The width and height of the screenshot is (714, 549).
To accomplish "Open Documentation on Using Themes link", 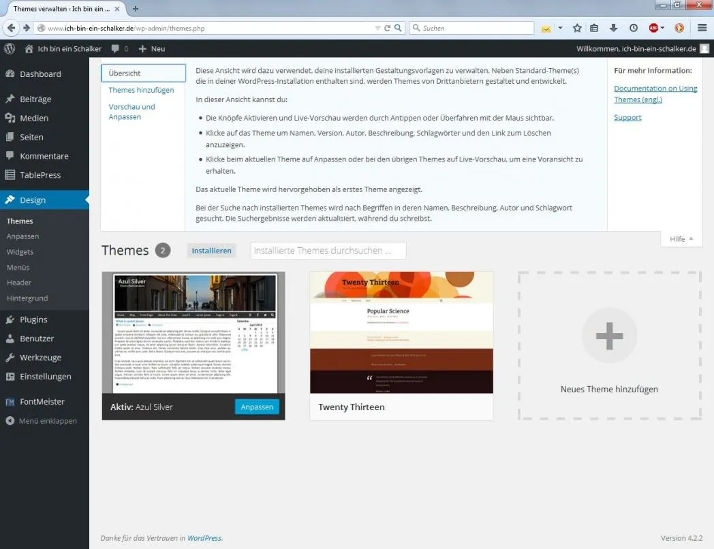I will tap(655, 94).
